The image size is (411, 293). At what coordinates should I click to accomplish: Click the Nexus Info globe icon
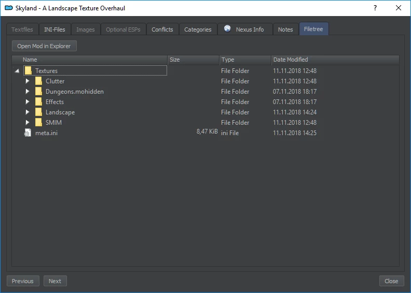pos(227,28)
